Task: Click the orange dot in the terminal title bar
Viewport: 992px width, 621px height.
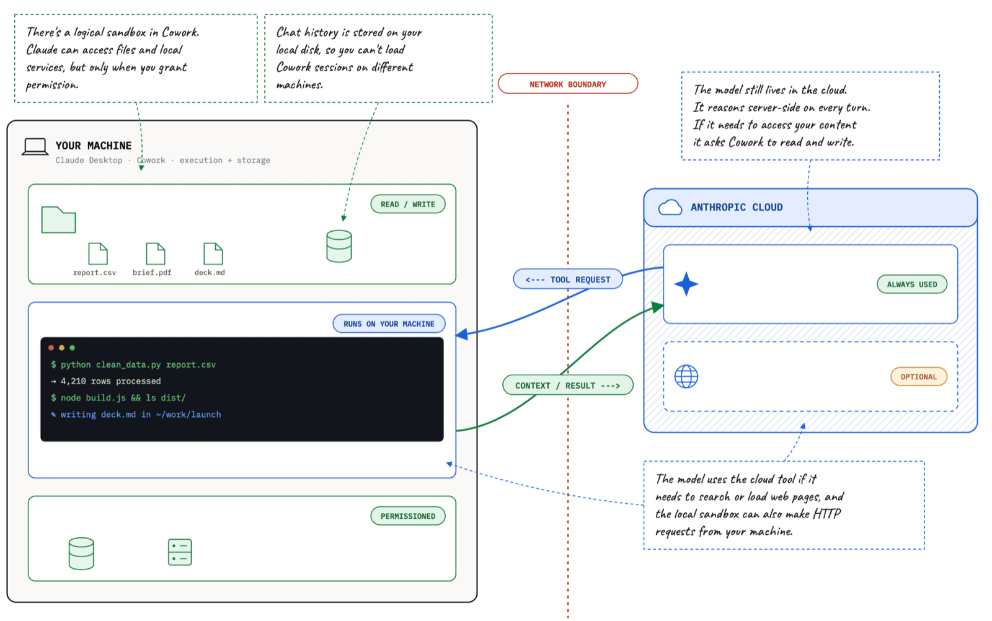Action: click(x=61, y=348)
